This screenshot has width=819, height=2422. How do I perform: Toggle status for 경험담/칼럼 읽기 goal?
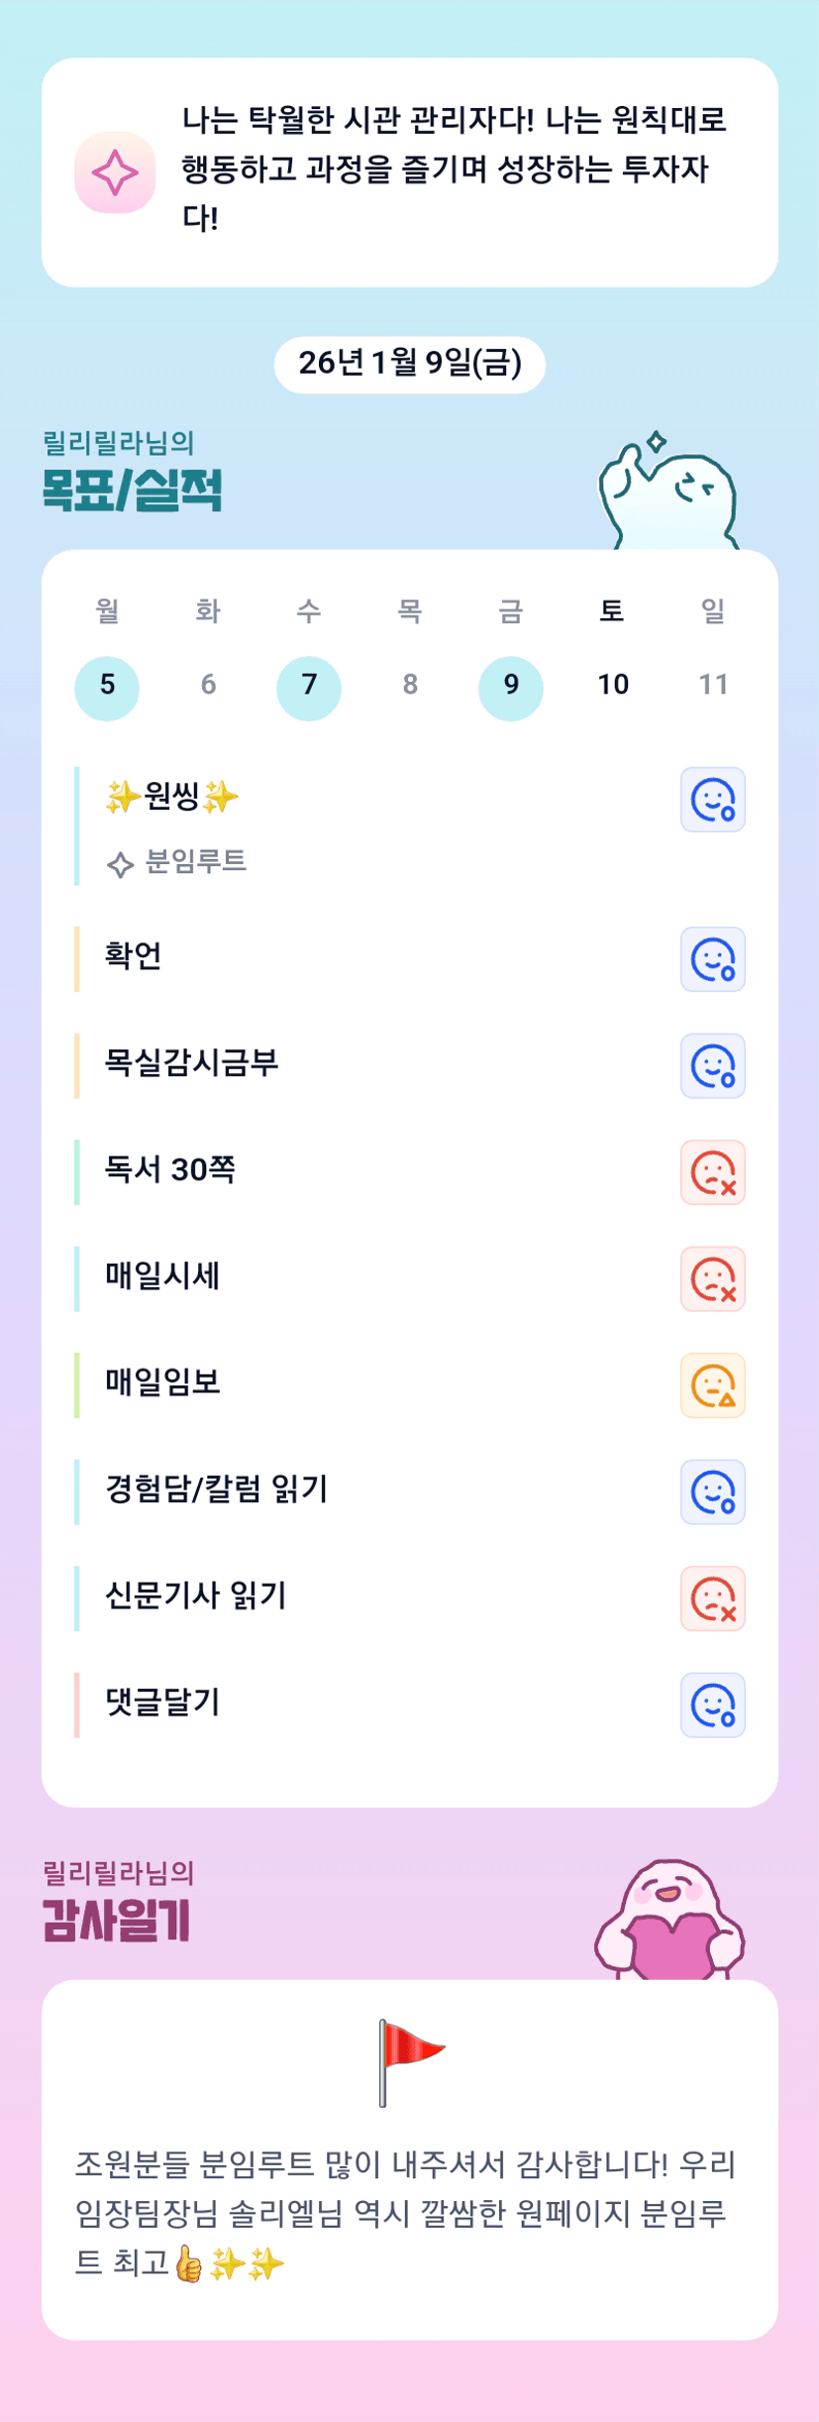(712, 1491)
